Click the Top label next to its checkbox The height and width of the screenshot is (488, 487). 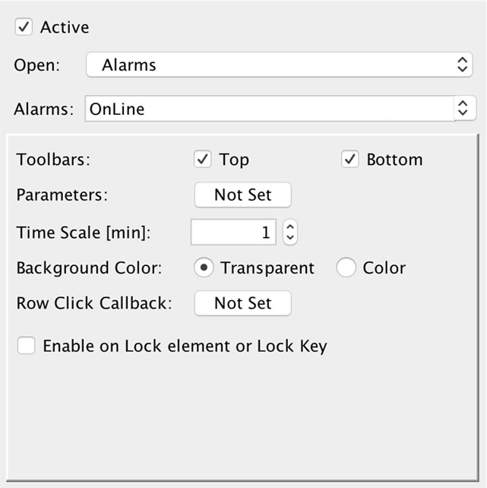click(x=234, y=160)
